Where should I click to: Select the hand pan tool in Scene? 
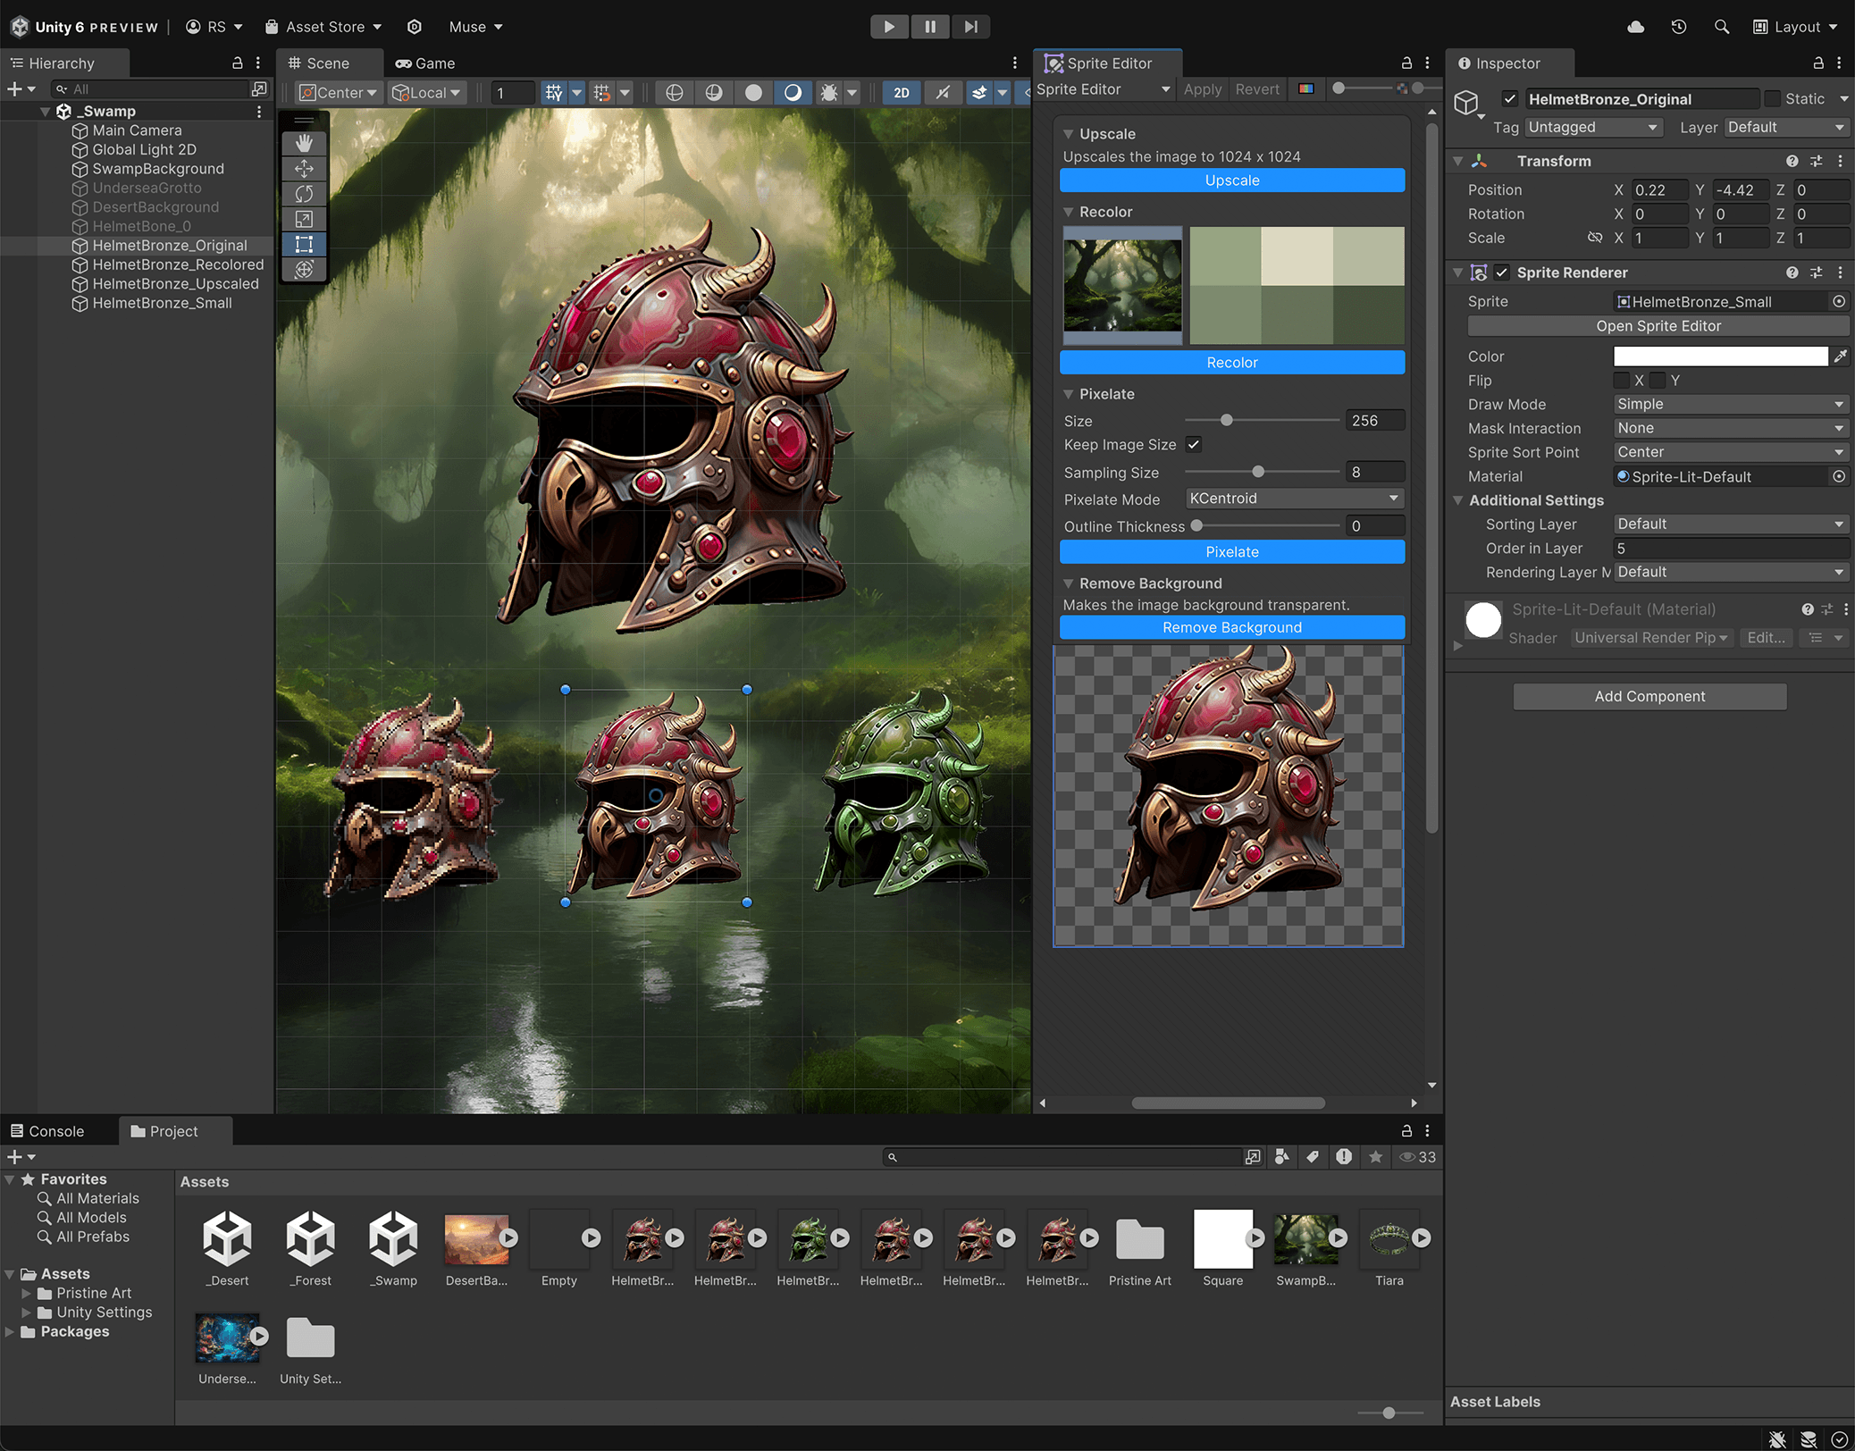coord(301,140)
